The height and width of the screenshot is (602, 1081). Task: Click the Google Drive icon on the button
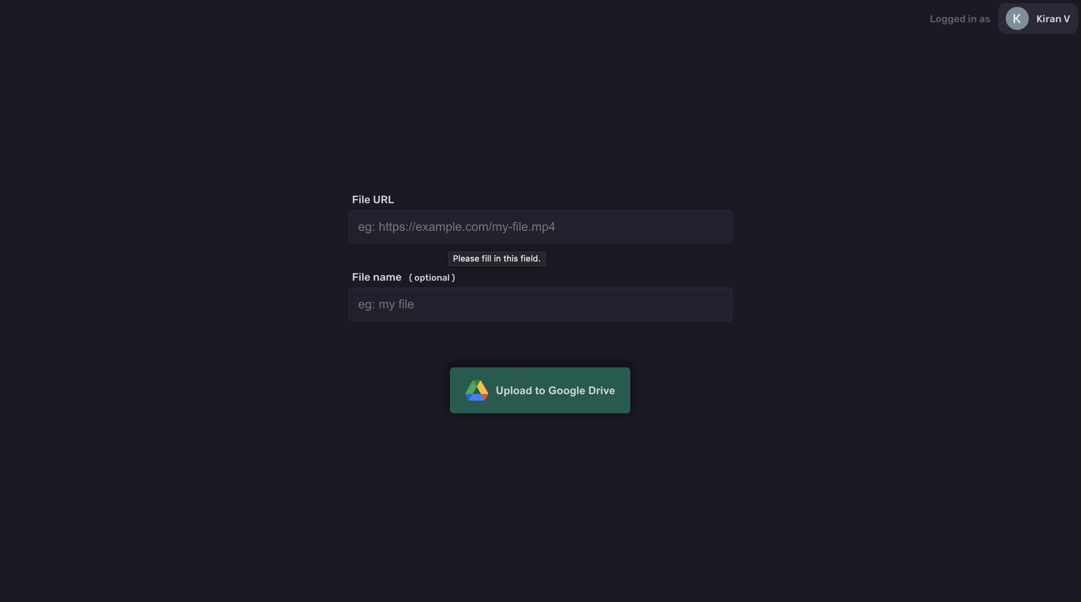tap(477, 390)
